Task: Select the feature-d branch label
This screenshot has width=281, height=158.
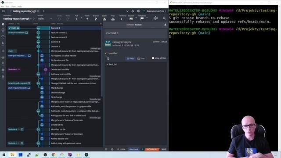Action: 14,69
